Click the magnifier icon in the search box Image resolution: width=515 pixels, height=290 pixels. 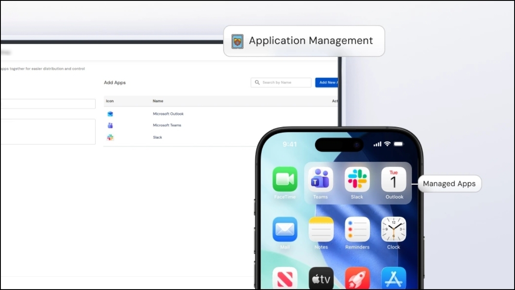[257, 82]
